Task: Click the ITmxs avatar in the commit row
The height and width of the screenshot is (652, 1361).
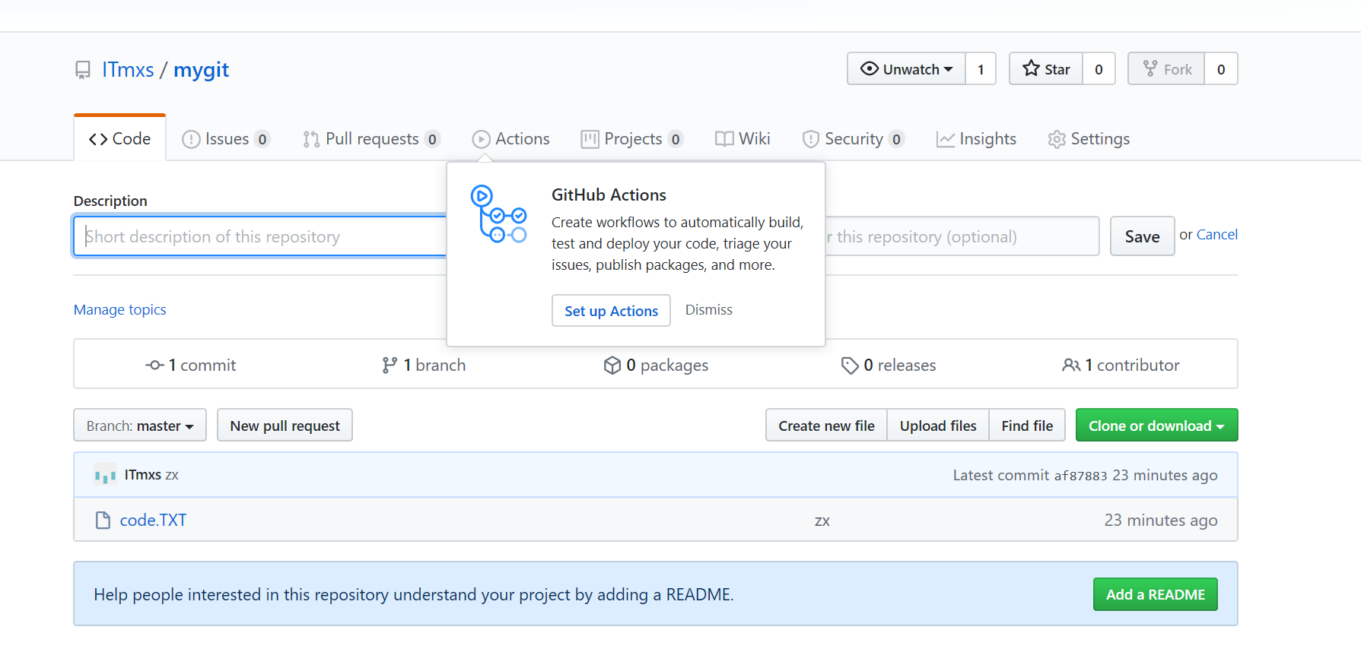Action: pyautogui.click(x=105, y=475)
